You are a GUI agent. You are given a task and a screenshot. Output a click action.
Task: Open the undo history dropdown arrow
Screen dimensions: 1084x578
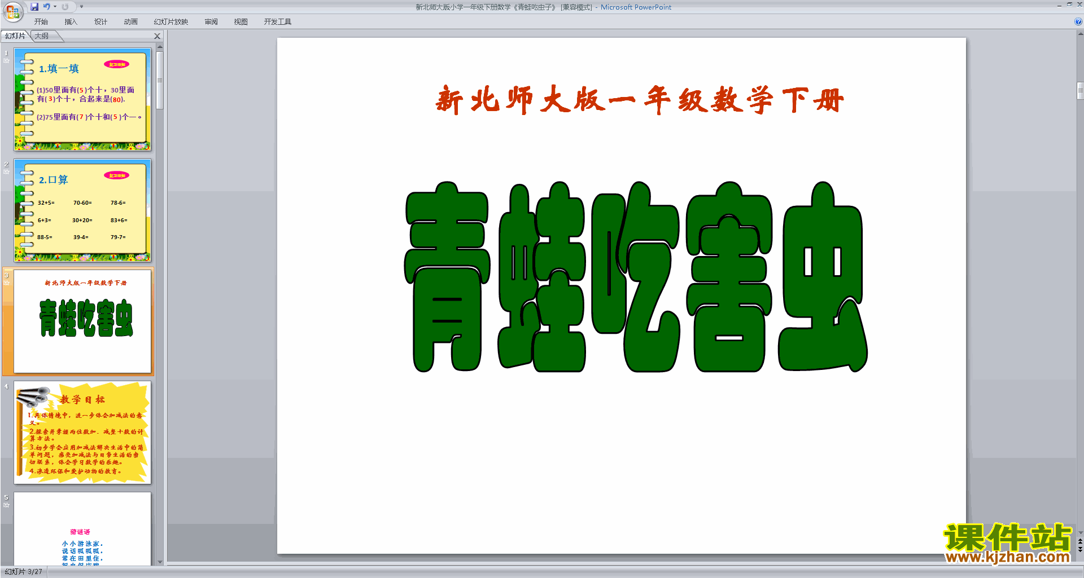(x=55, y=7)
